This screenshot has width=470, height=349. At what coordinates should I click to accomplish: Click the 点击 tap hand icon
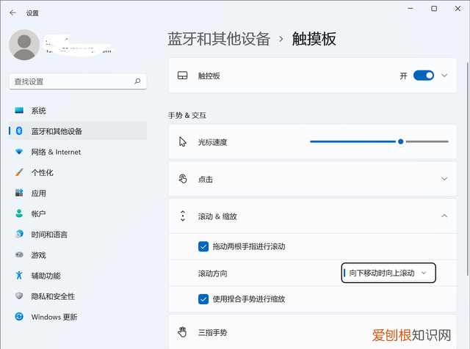tap(183, 179)
